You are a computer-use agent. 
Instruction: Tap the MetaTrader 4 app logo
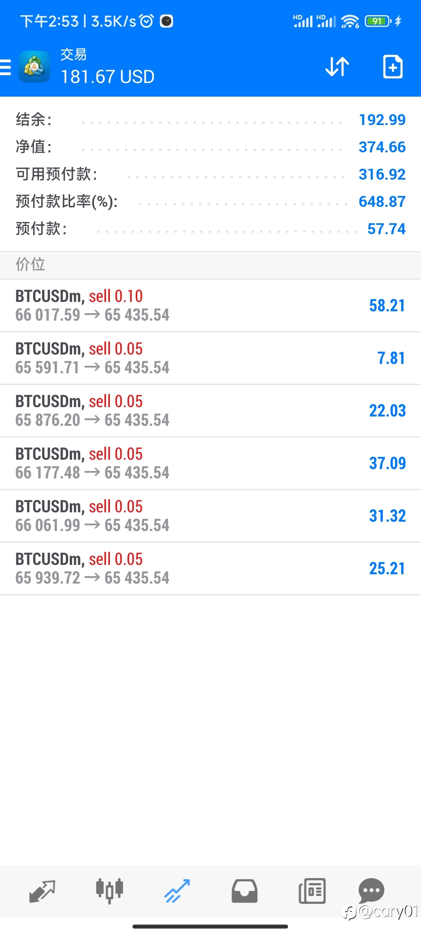tap(34, 67)
